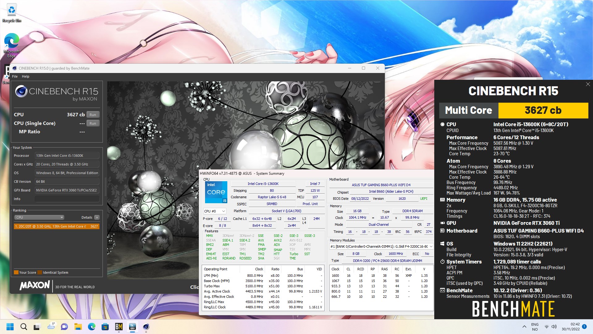Click the MAXON logo in Cinebench
593x334 pixels.
coord(35,285)
